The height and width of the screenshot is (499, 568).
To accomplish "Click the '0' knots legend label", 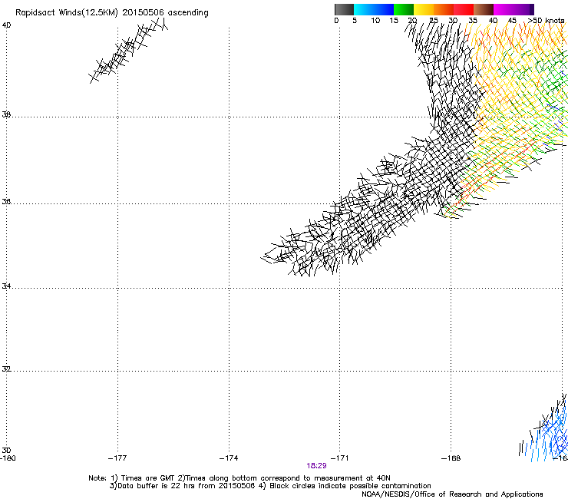I will (336, 21).
